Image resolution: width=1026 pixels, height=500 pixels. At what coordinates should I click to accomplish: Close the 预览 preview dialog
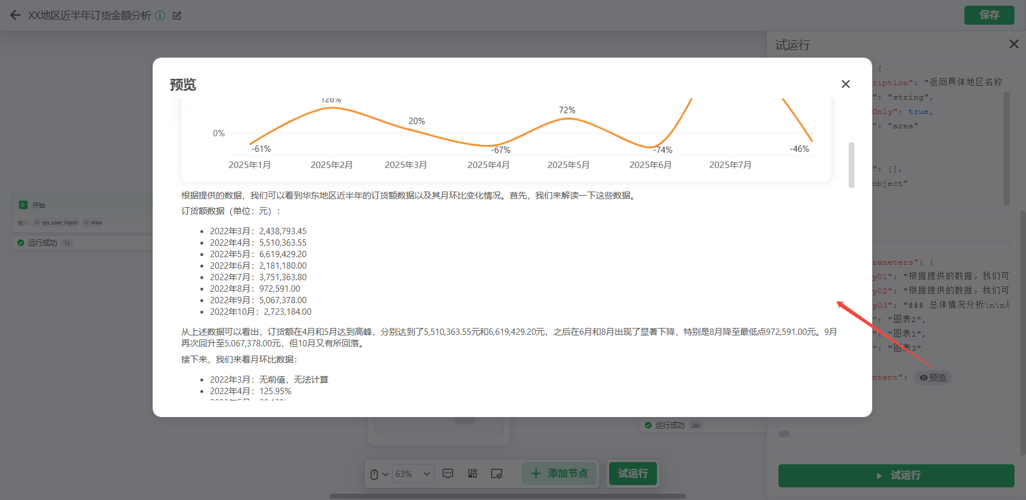point(845,84)
